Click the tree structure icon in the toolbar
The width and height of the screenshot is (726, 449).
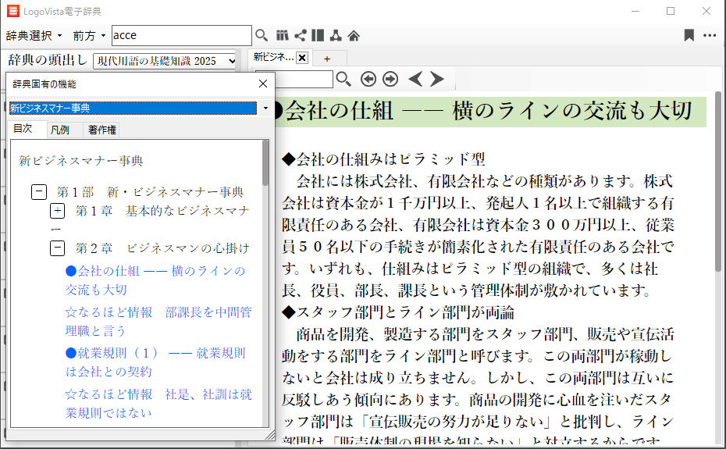click(336, 35)
